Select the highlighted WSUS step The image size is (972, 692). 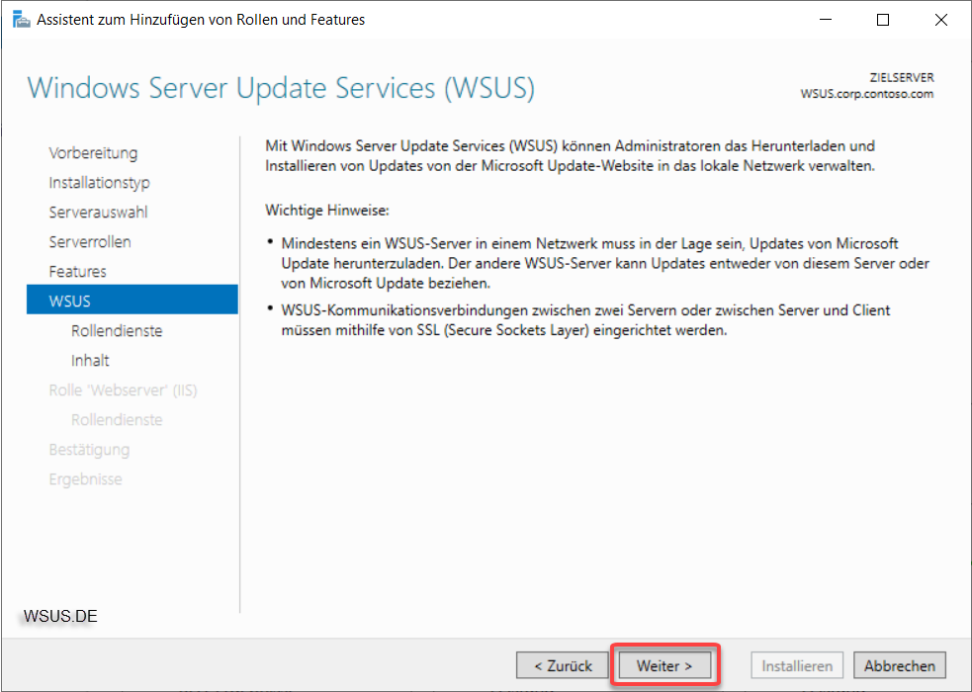pyautogui.click(x=133, y=300)
